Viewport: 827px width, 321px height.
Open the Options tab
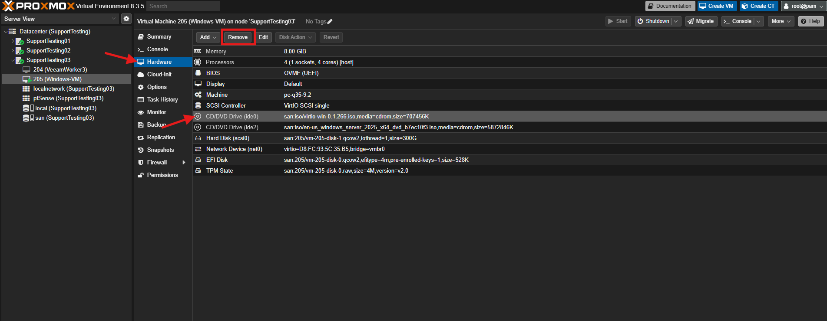(163, 87)
